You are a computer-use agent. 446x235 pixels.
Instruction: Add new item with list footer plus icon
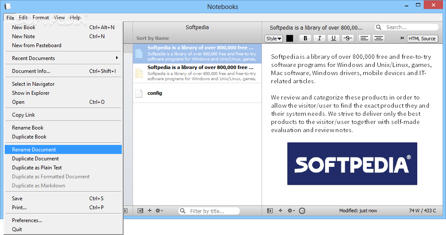click(150, 211)
